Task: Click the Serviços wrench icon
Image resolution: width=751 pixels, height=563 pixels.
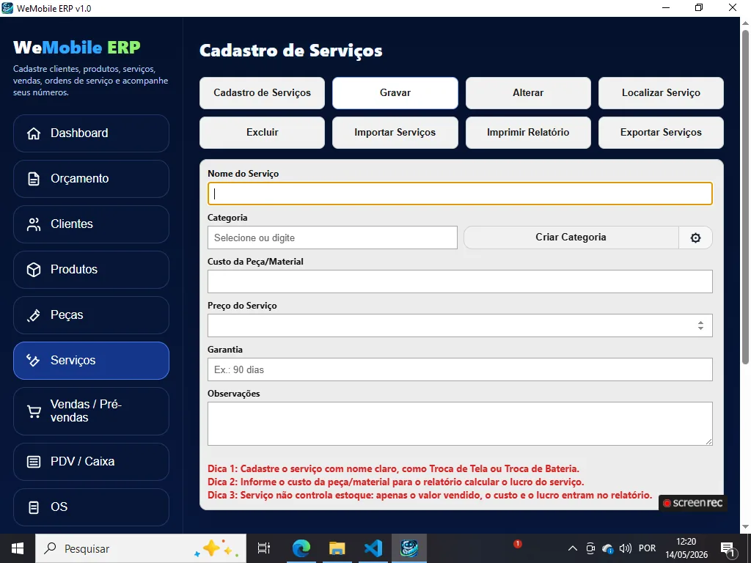Action: [34, 361]
